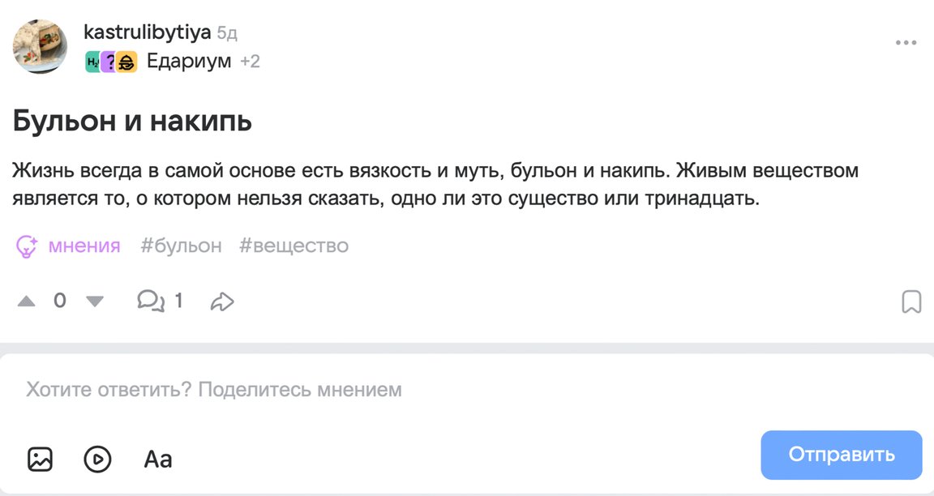The image size is (934, 496).
Task: Open the #вещество hashtag
Action: tap(293, 246)
